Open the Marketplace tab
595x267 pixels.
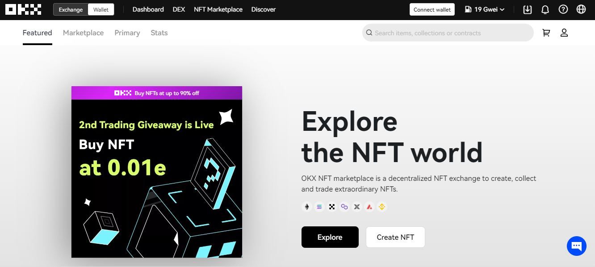point(83,33)
